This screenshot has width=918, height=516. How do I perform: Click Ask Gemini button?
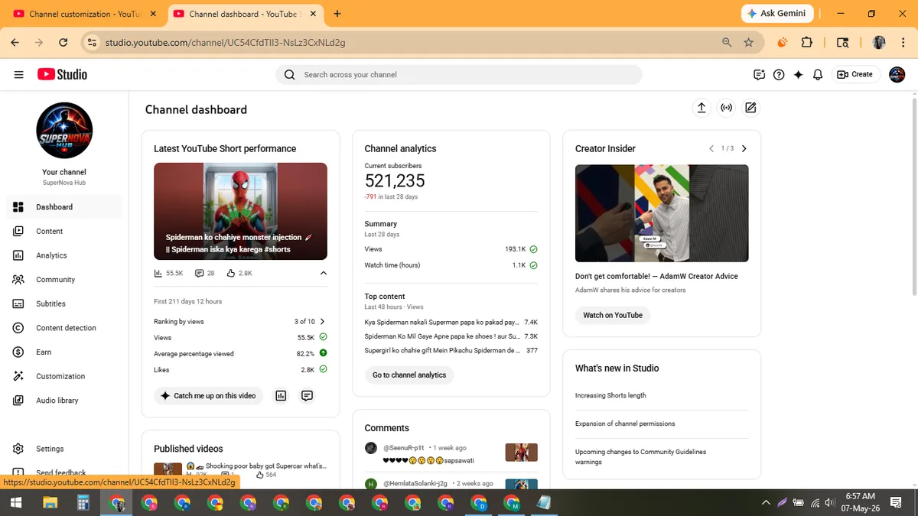point(777,14)
